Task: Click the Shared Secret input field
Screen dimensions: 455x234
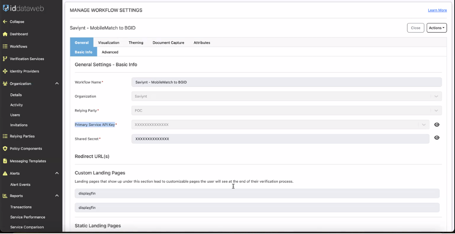Action: point(280,139)
